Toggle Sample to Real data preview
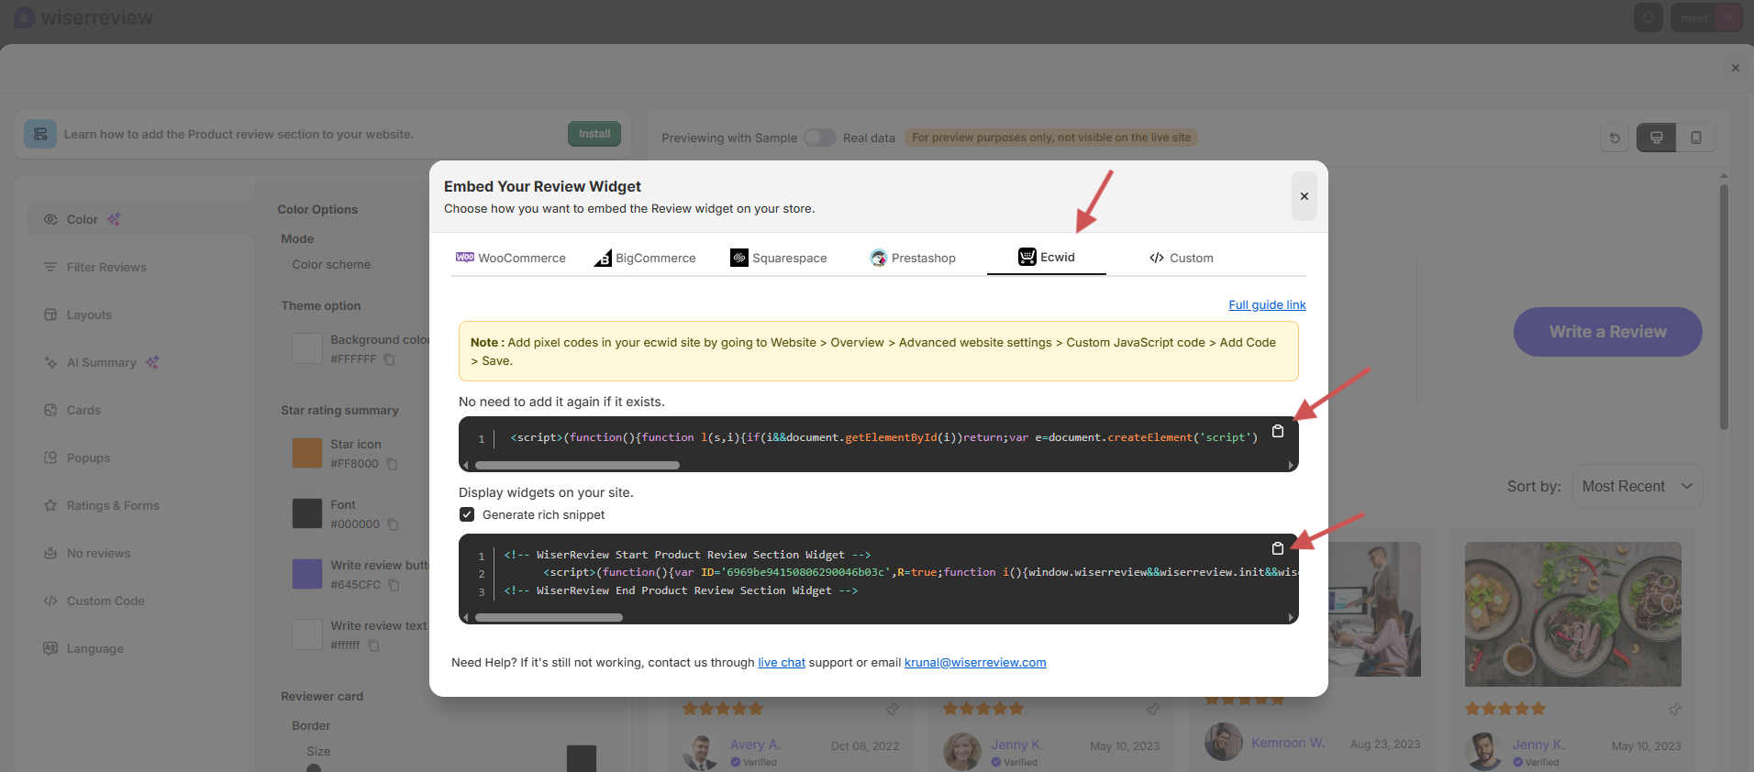 coord(819,138)
